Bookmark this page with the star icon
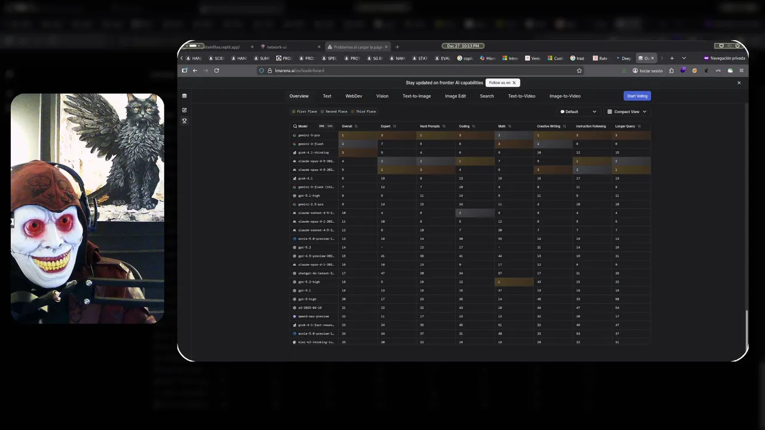 (x=579, y=70)
